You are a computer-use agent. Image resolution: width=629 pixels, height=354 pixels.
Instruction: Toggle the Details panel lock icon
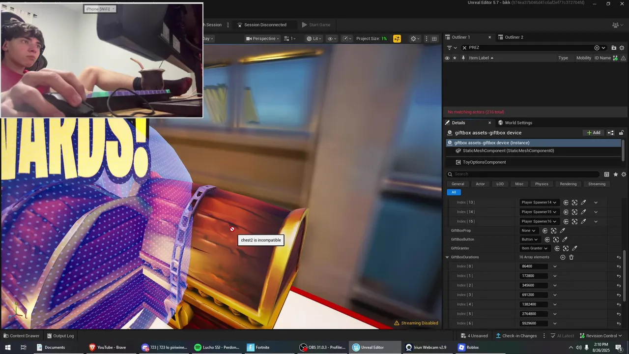pyautogui.click(x=621, y=133)
